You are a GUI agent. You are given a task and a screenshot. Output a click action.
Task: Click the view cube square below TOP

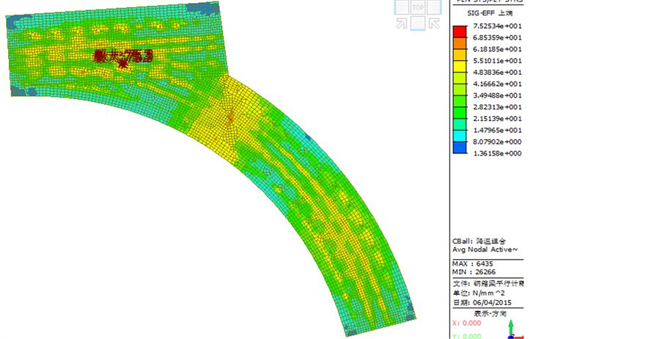[417, 23]
